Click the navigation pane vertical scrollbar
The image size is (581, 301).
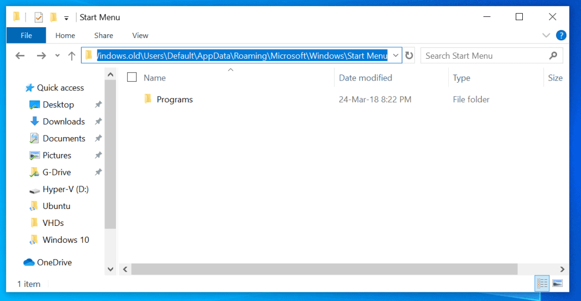coord(110,154)
